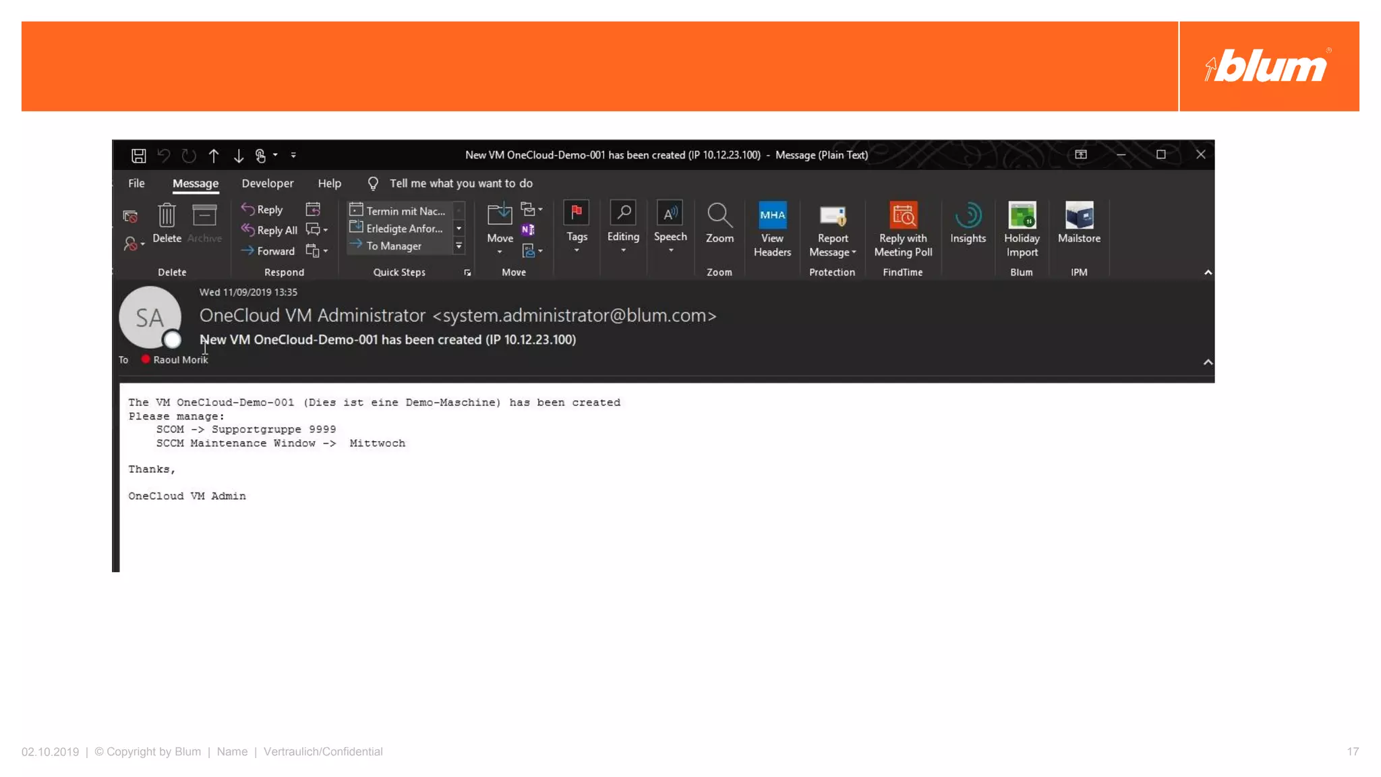The height and width of the screenshot is (777, 1381).
Task: Collapse the message header chevron
Action: pos(1208,362)
